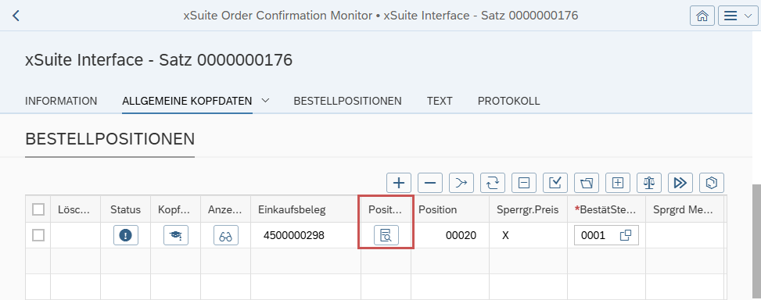Click the cube package toolbar icon
This screenshot has width=761, height=300.
click(712, 183)
